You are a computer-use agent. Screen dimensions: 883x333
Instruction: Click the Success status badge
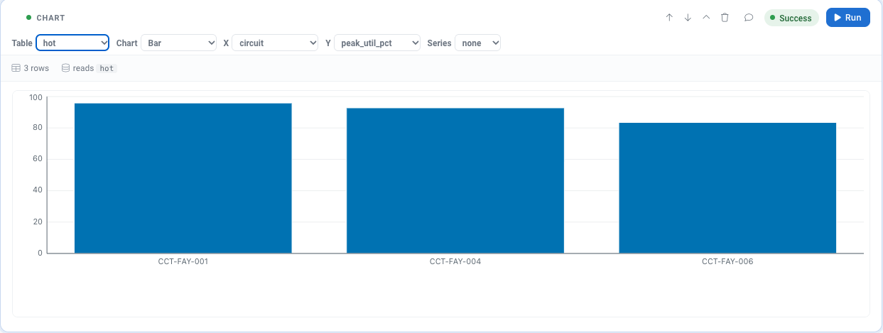pos(791,18)
